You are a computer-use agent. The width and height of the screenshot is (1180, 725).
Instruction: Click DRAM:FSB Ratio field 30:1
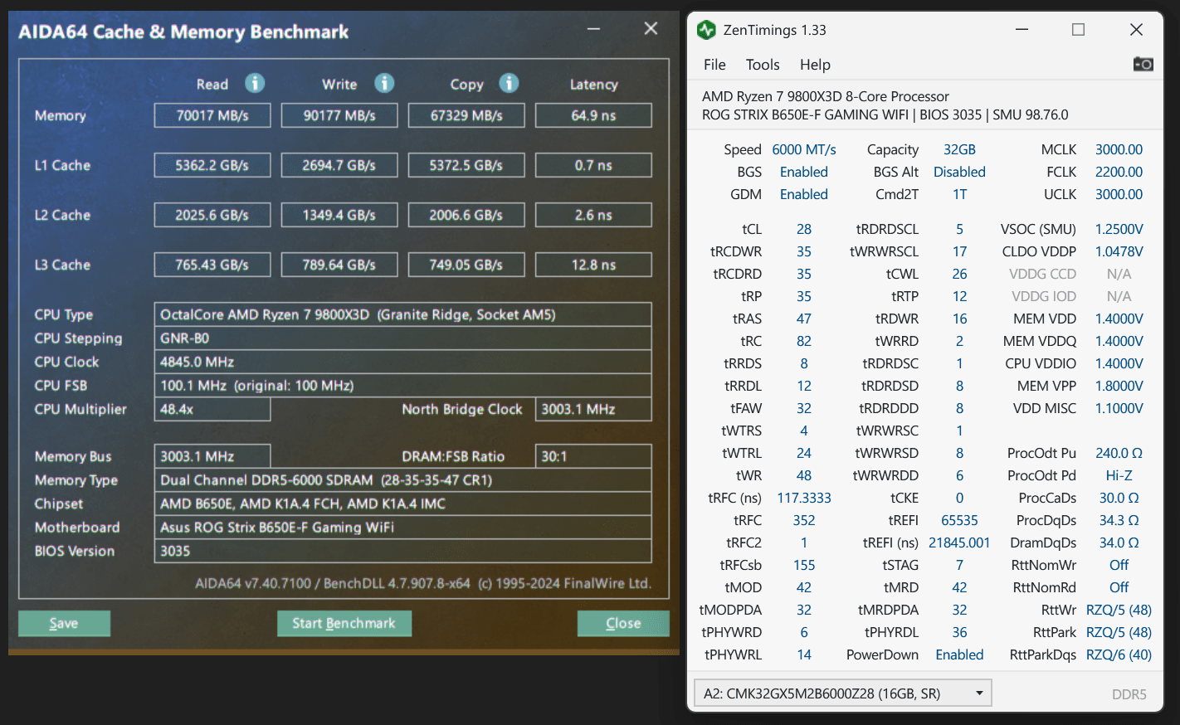(593, 456)
